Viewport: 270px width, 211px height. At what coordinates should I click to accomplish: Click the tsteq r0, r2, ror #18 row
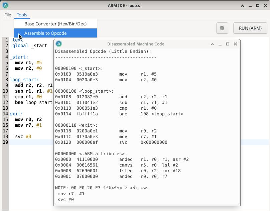coord(118,171)
